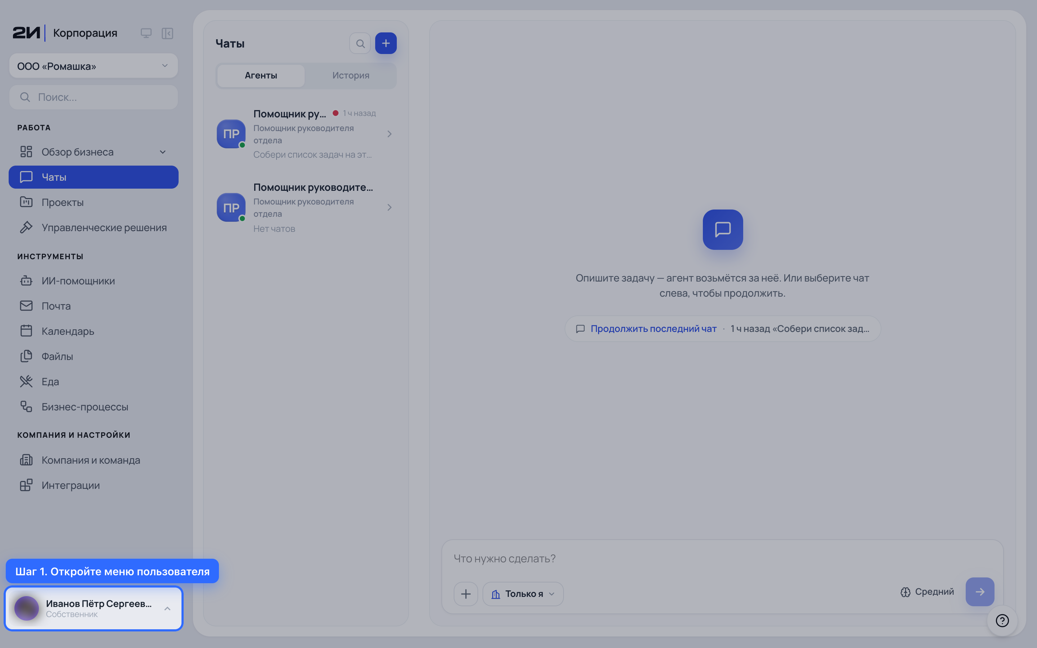Open the Обзор бизнеса dashboard icon

26,152
